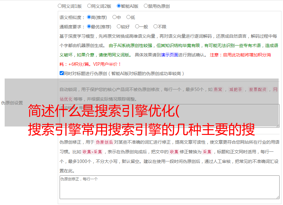Click the 燕窝 example keyword

(x=218, y=89)
